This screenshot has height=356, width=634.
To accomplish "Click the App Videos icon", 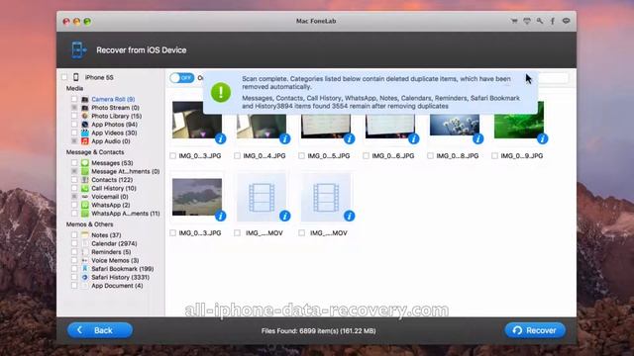I will click(x=85, y=133).
